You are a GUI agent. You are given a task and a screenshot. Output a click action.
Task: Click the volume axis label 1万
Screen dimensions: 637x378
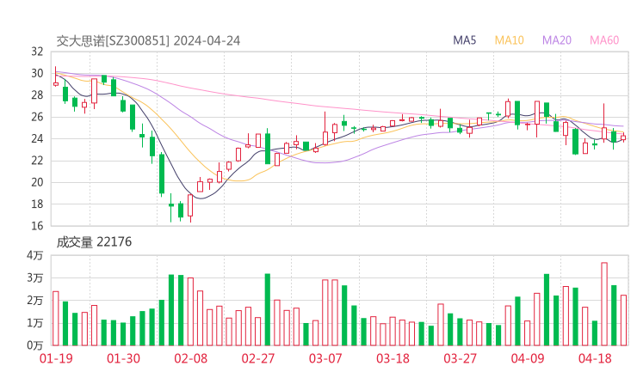[35, 323]
